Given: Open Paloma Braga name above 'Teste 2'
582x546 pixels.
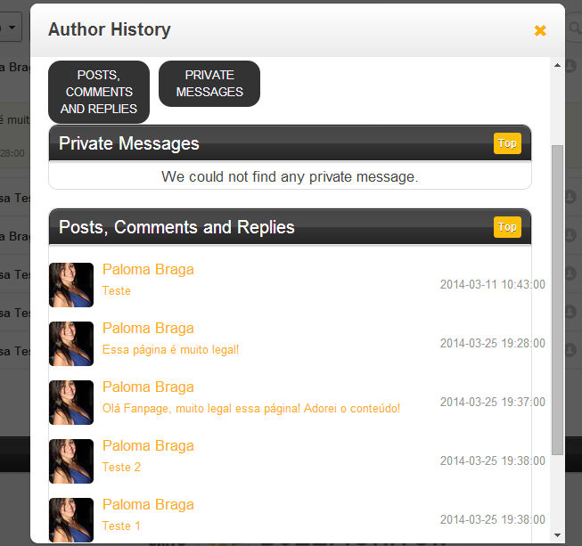Looking at the screenshot, I should (x=148, y=446).
